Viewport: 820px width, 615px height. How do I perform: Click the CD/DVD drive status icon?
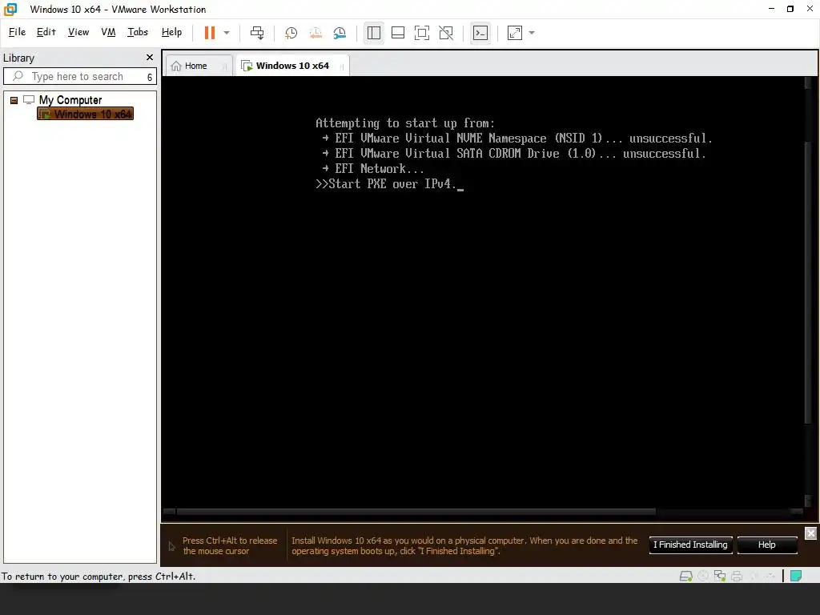[x=703, y=577]
